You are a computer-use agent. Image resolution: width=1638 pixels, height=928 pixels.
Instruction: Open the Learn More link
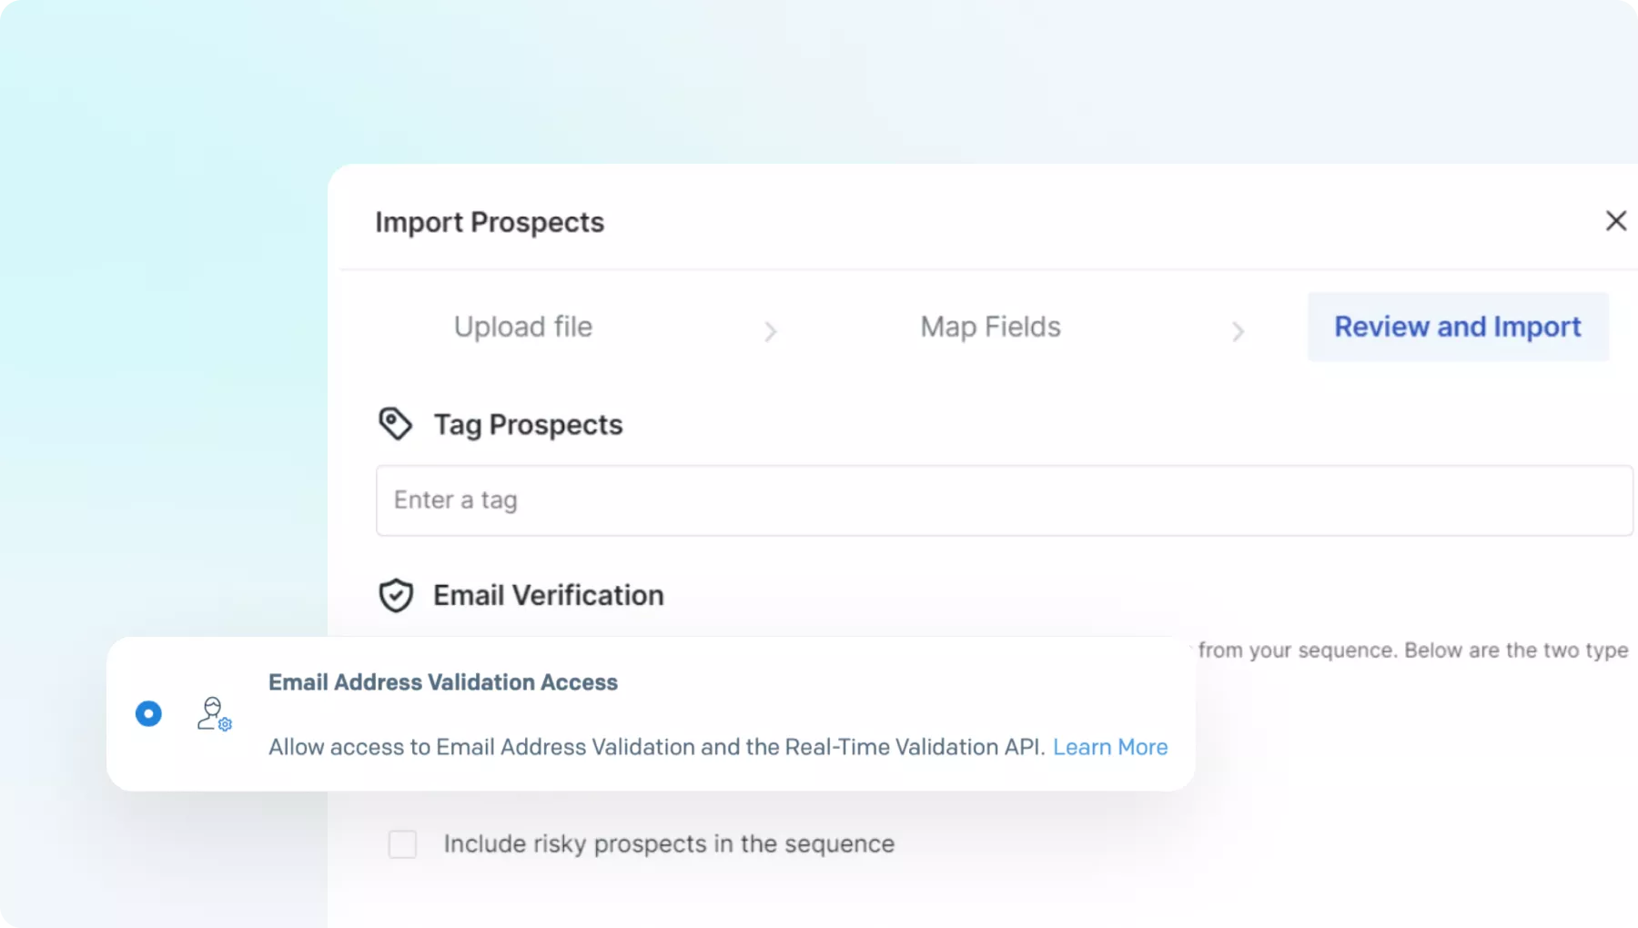click(1109, 747)
